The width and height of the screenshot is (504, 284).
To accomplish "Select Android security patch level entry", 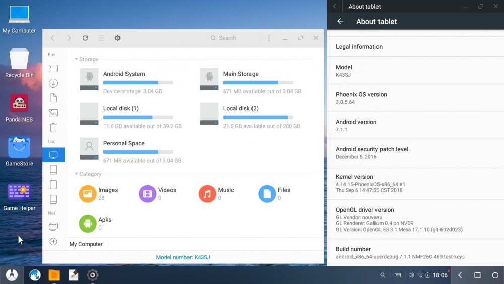I will [x=415, y=153].
